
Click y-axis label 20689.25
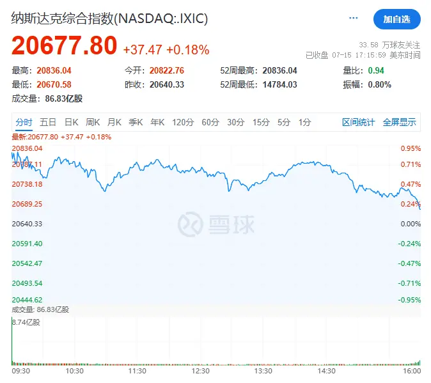[27, 204]
